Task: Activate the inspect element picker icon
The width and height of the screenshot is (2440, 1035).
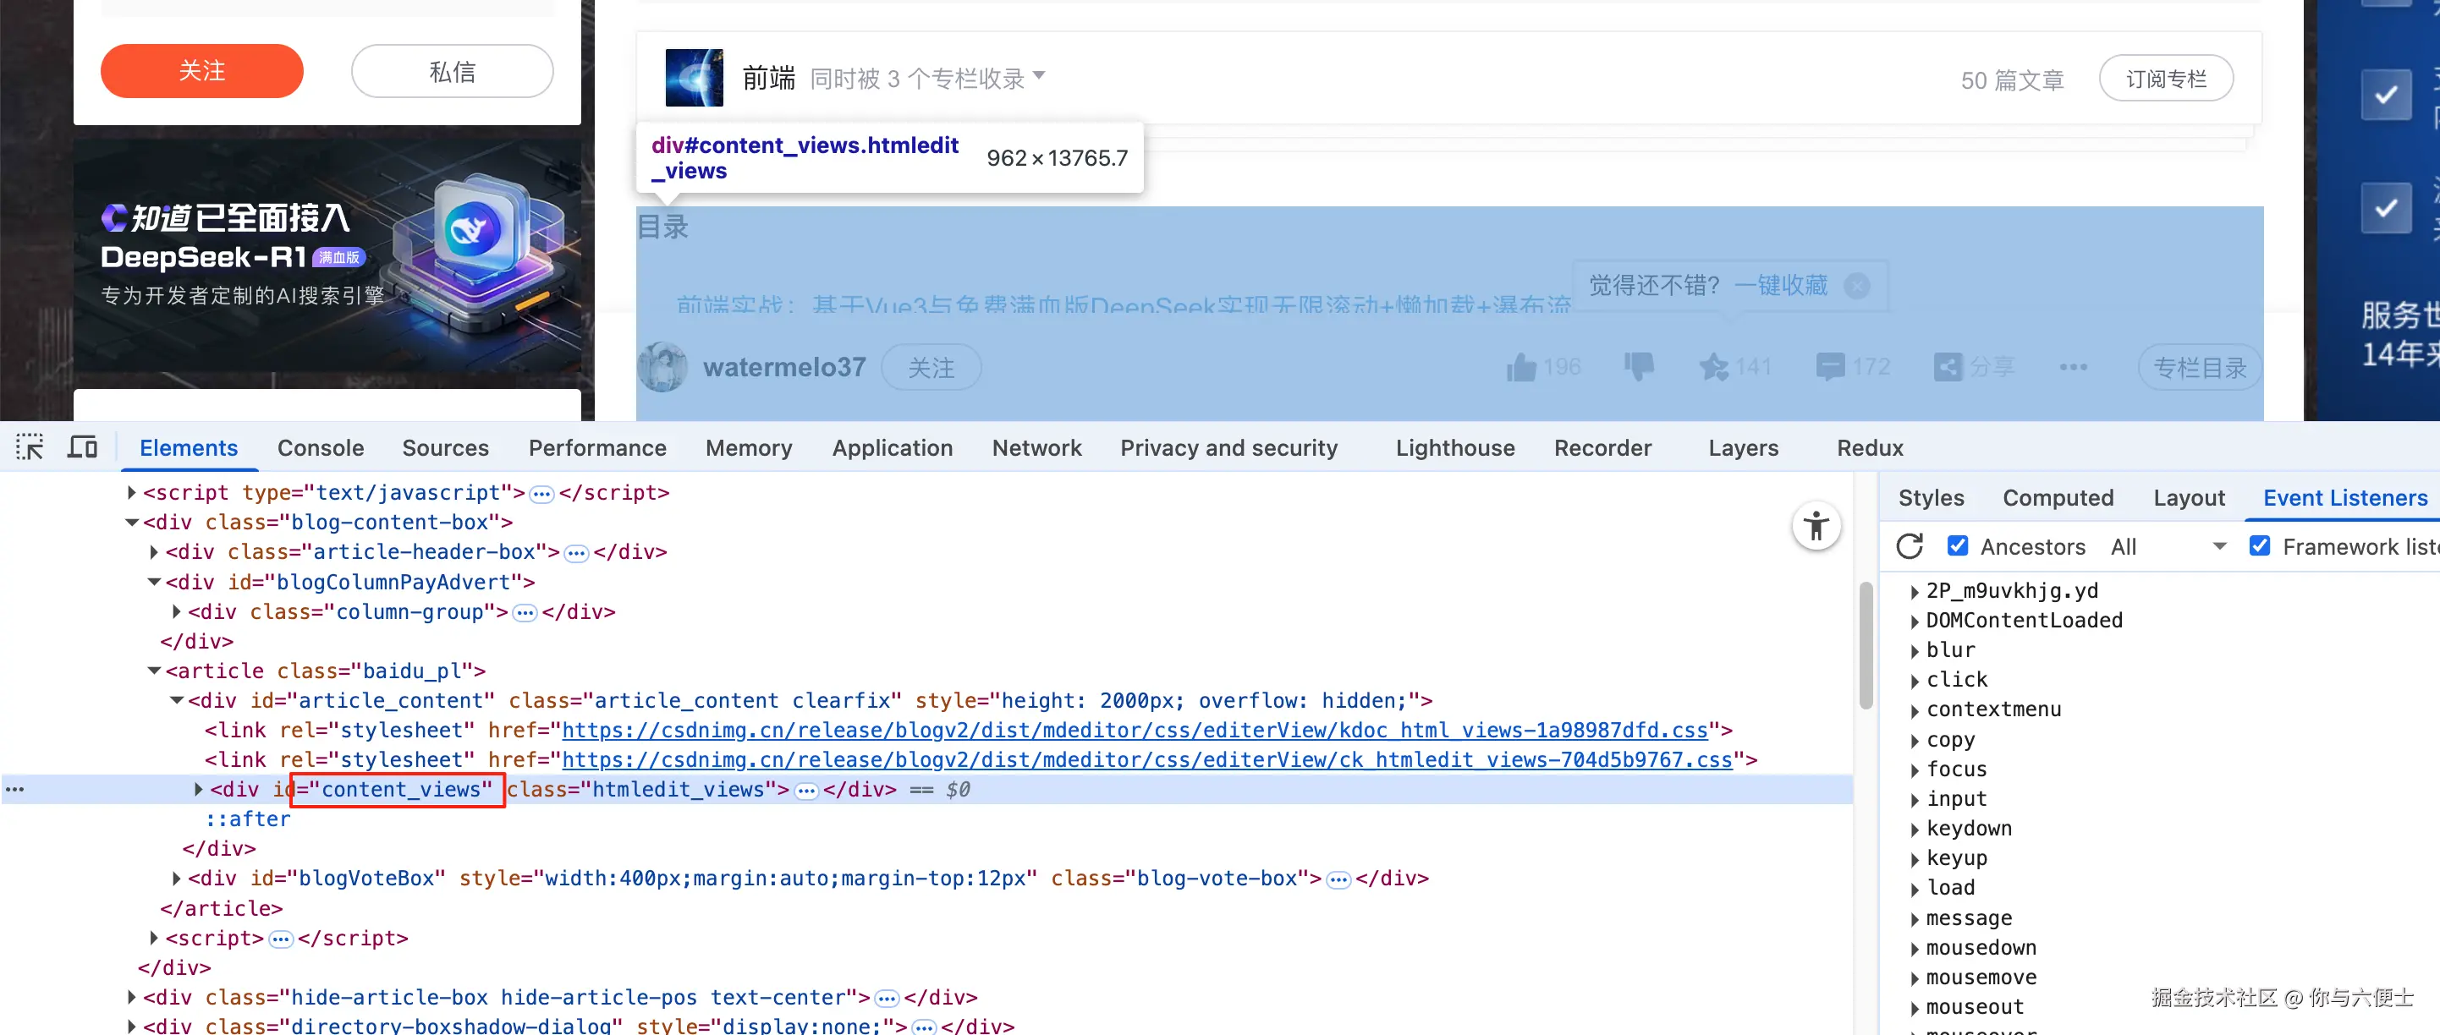Action: coord(30,447)
